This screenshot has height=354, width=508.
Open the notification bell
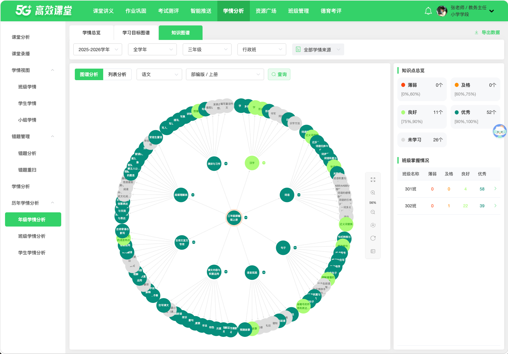(x=428, y=11)
